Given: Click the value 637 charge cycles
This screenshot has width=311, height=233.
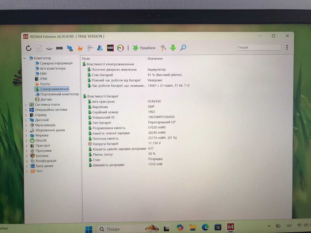Looking at the screenshot, I should [151, 148].
